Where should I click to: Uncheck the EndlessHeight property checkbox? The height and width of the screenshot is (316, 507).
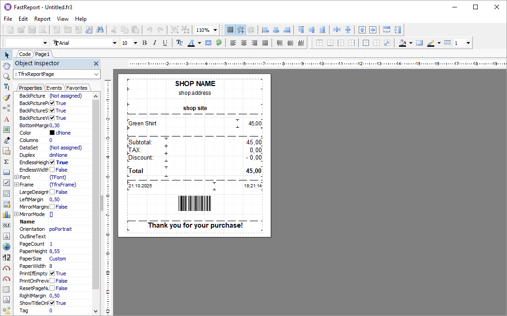coord(52,162)
